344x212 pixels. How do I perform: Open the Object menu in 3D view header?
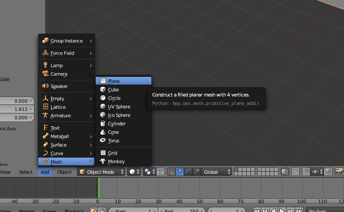click(x=65, y=172)
